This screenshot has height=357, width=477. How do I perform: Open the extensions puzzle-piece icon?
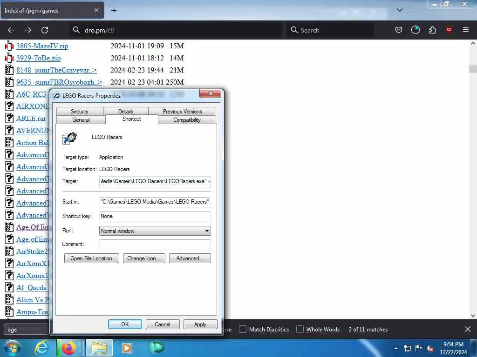point(432,30)
